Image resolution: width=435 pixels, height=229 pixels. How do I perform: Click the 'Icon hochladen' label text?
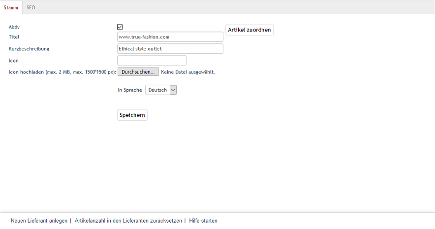tap(62, 72)
